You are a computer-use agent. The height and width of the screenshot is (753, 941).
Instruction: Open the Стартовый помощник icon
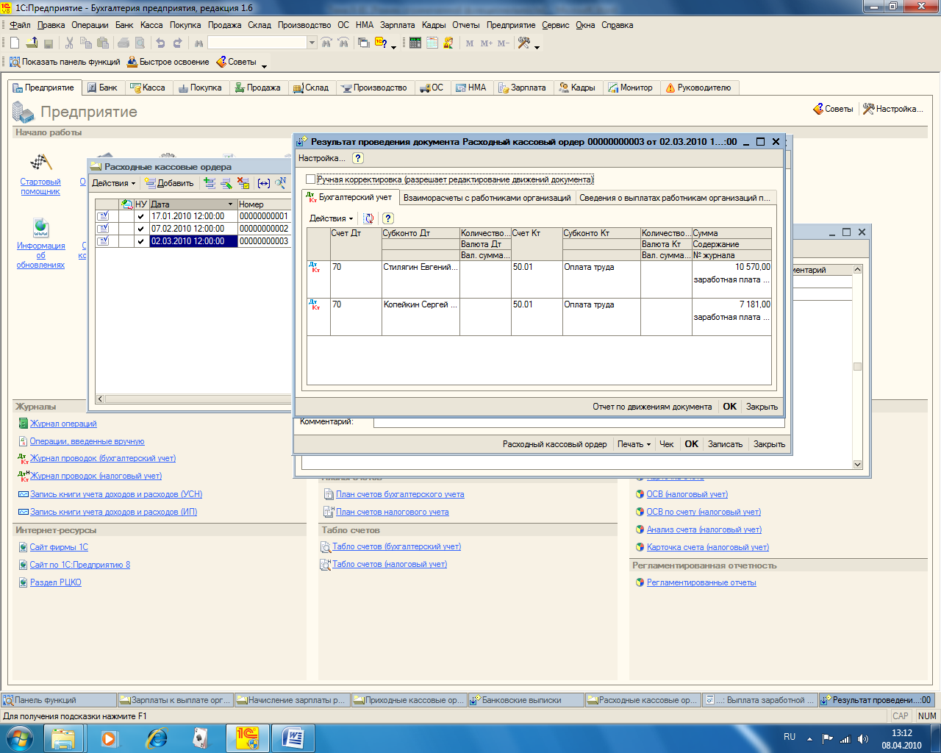click(40, 162)
